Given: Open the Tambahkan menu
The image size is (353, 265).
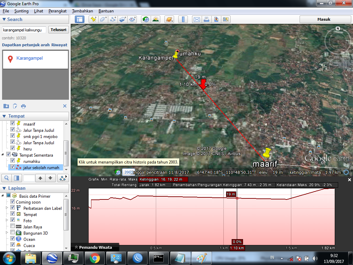Looking at the screenshot, I should point(82,11).
